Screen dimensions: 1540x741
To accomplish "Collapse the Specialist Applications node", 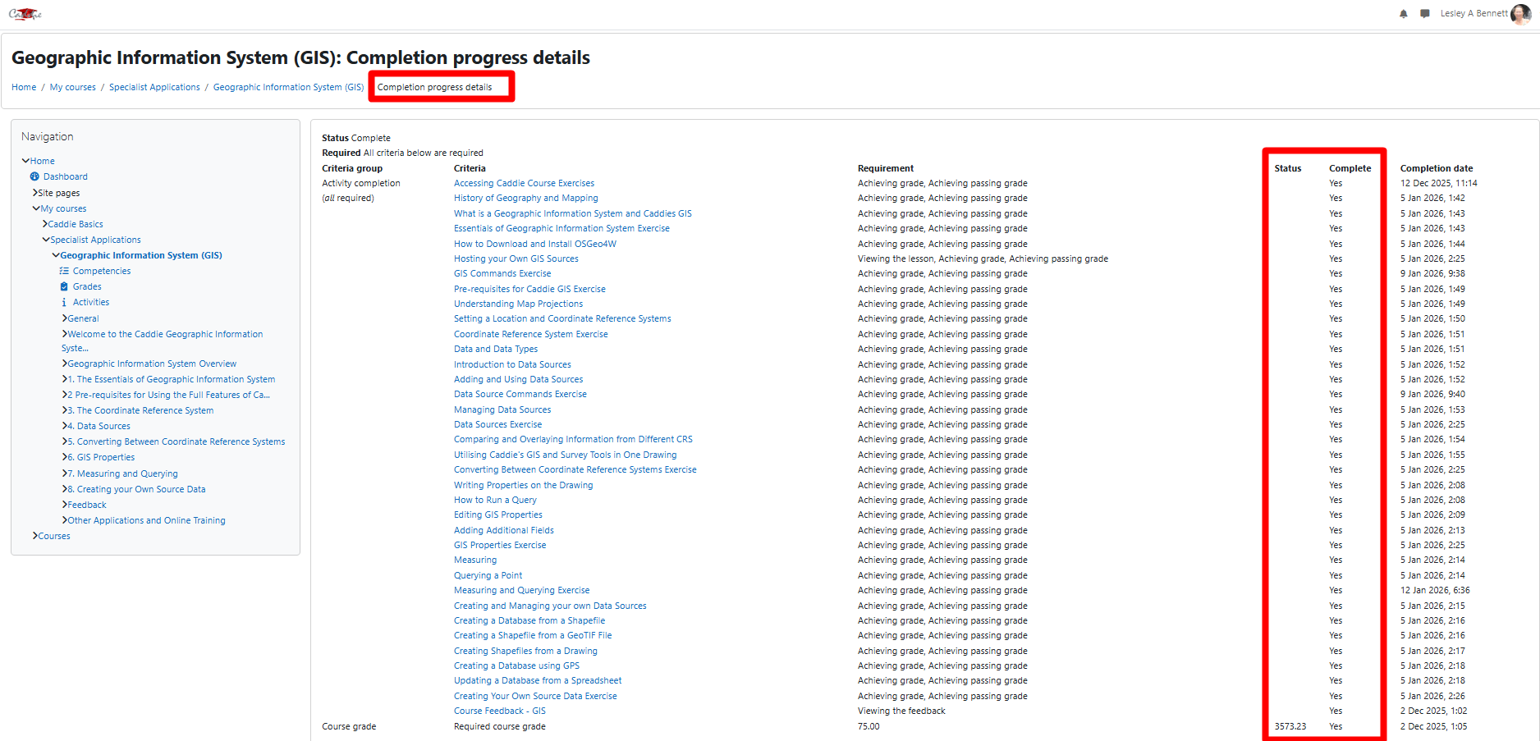I will click(x=46, y=240).
